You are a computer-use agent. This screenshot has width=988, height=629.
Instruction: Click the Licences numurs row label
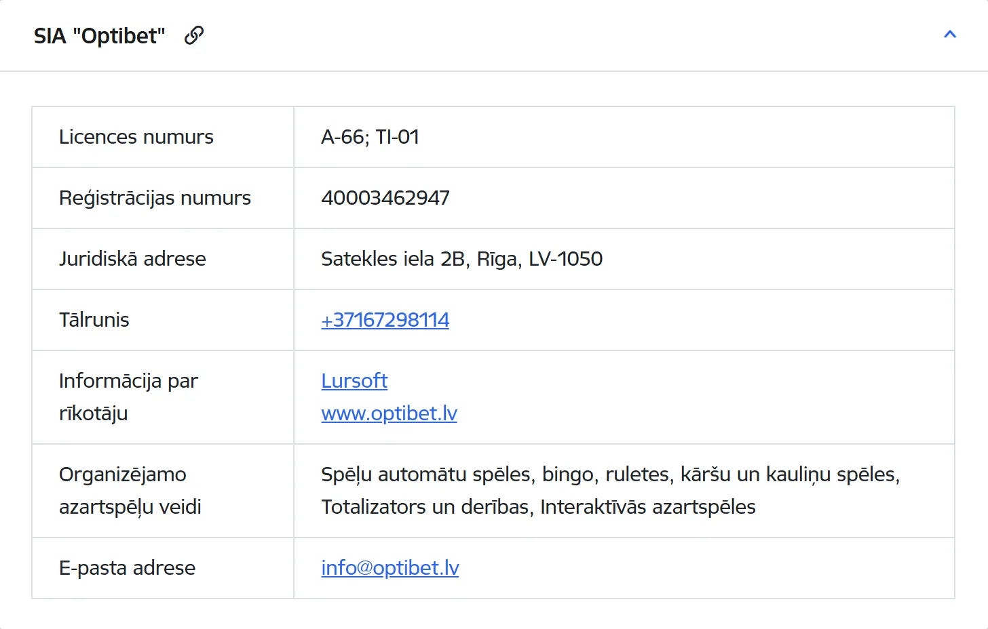136,137
